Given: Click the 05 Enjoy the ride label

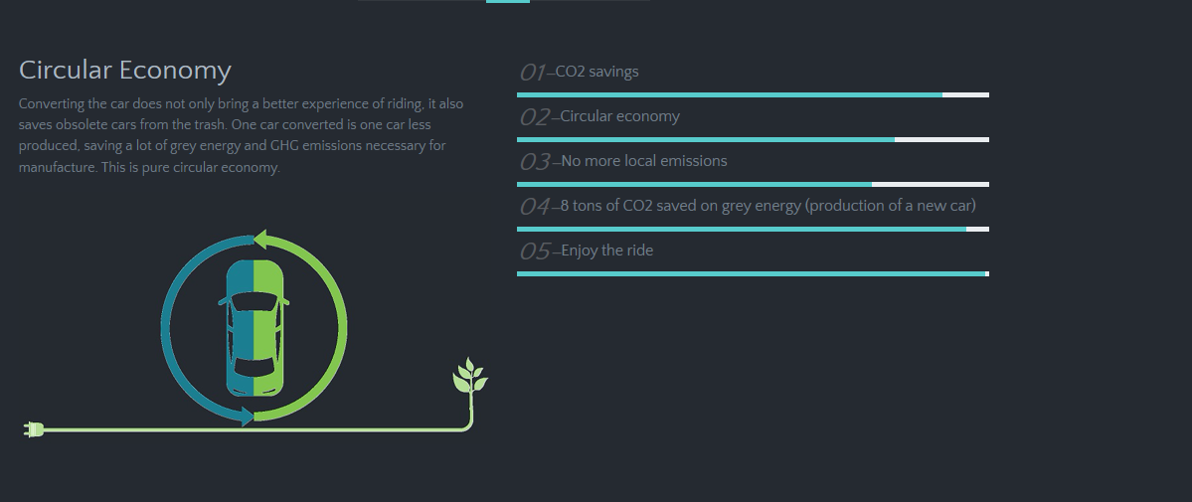Looking at the screenshot, I should (586, 251).
